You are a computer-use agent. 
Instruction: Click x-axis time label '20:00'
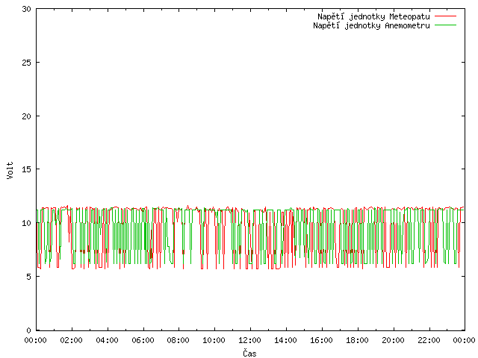coord(394,340)
